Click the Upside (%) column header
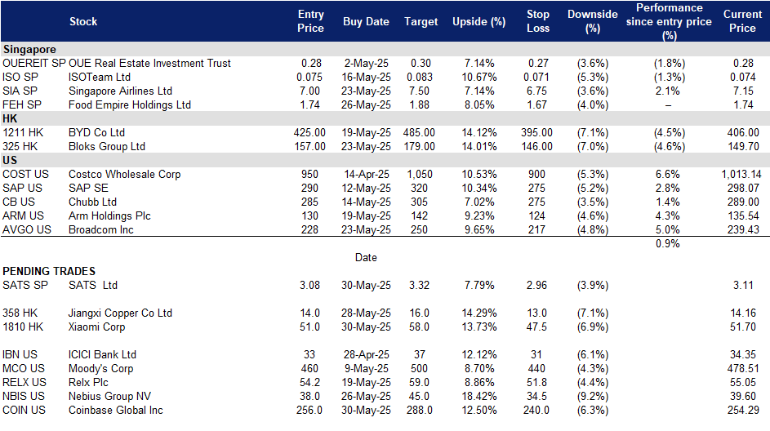 click(478, 21)
